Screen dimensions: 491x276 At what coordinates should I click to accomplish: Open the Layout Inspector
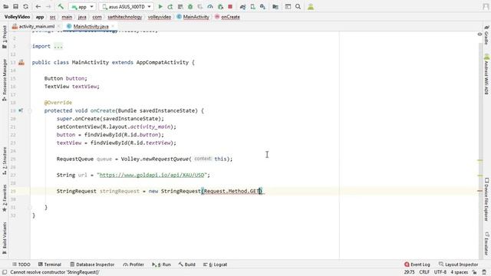pos(459,264)
